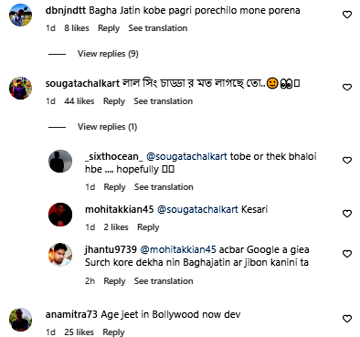
Task: Open jhantu9739's profile avatar
Action: [60, 255]
